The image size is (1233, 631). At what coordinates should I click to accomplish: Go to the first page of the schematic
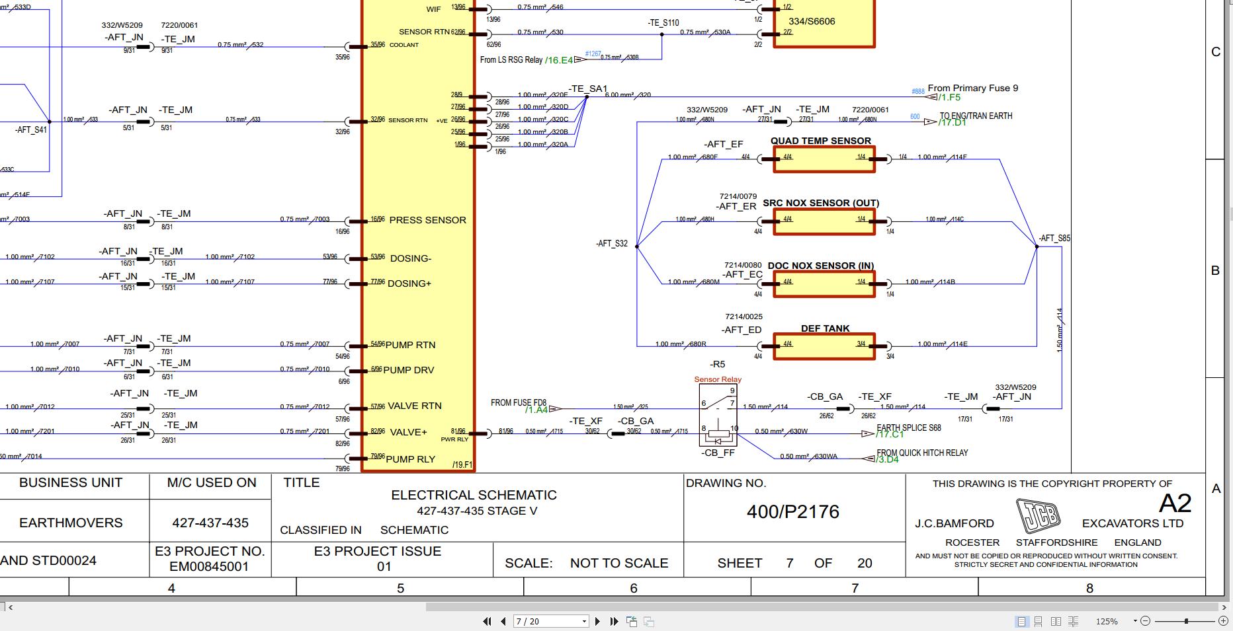pos(487,621)
